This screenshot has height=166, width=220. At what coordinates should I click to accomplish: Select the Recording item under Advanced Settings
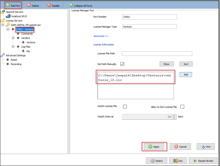(x=16, y=64)
